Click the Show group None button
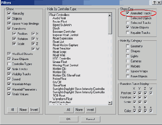 pos(23,110)
